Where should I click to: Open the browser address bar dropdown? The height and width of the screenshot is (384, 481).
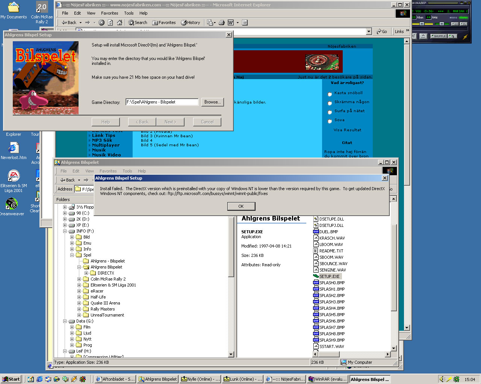tap(369, 31)
